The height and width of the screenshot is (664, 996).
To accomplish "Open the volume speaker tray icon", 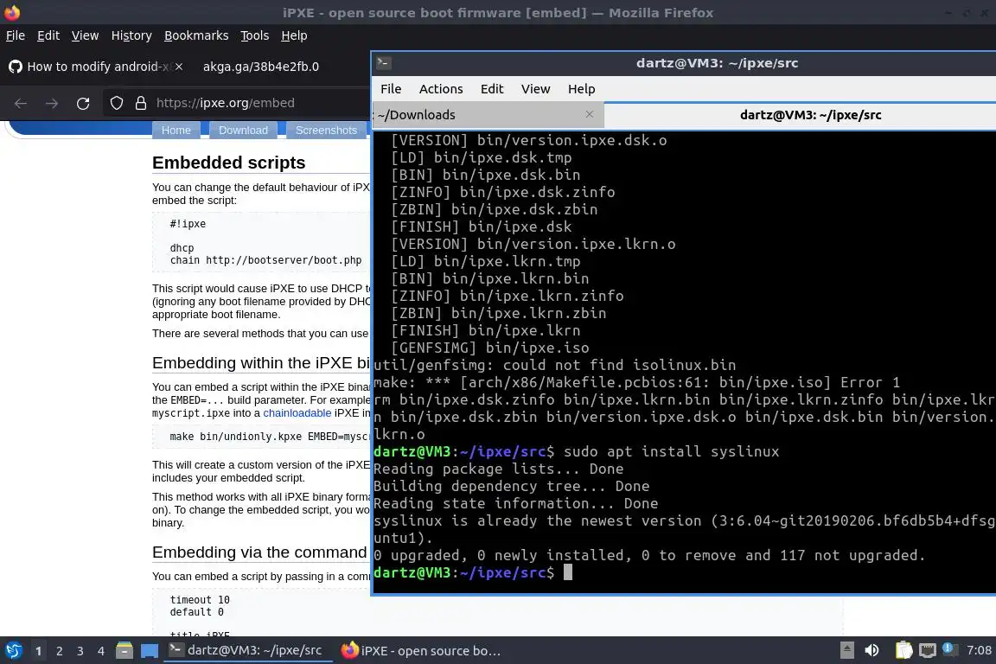I will 872,650.
